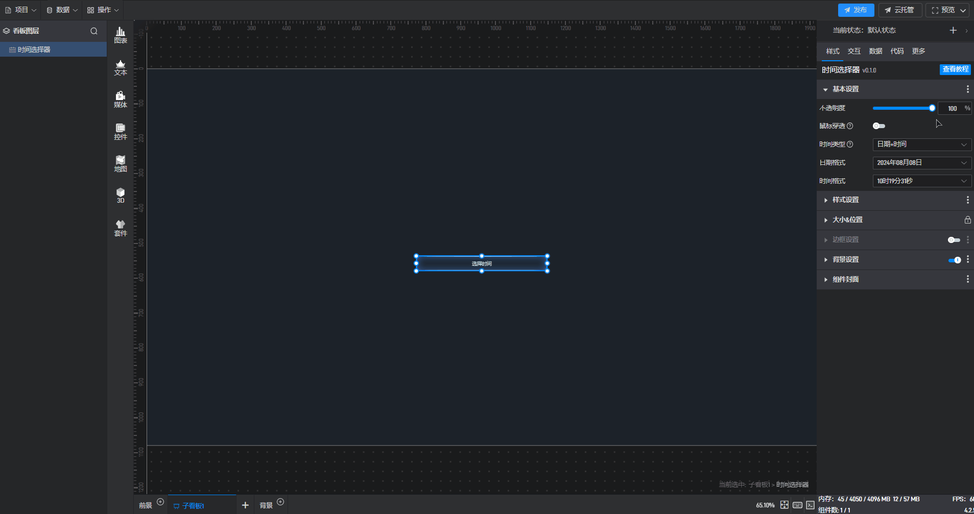Open the 图表 (charts) component category
Screen dimensions: 974x514
(x=121, y=35)
